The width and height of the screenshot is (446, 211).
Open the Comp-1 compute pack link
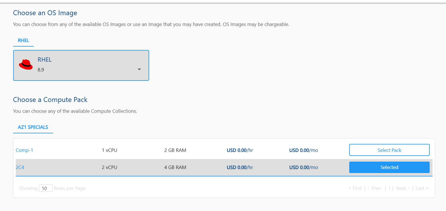24,150
